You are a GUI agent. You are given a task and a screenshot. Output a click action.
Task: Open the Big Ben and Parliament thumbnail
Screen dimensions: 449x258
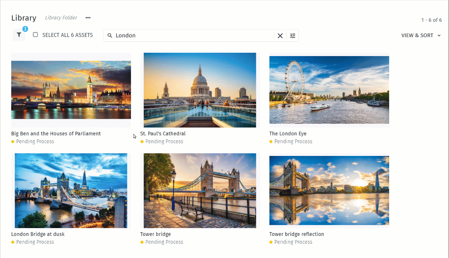(71, 90)
